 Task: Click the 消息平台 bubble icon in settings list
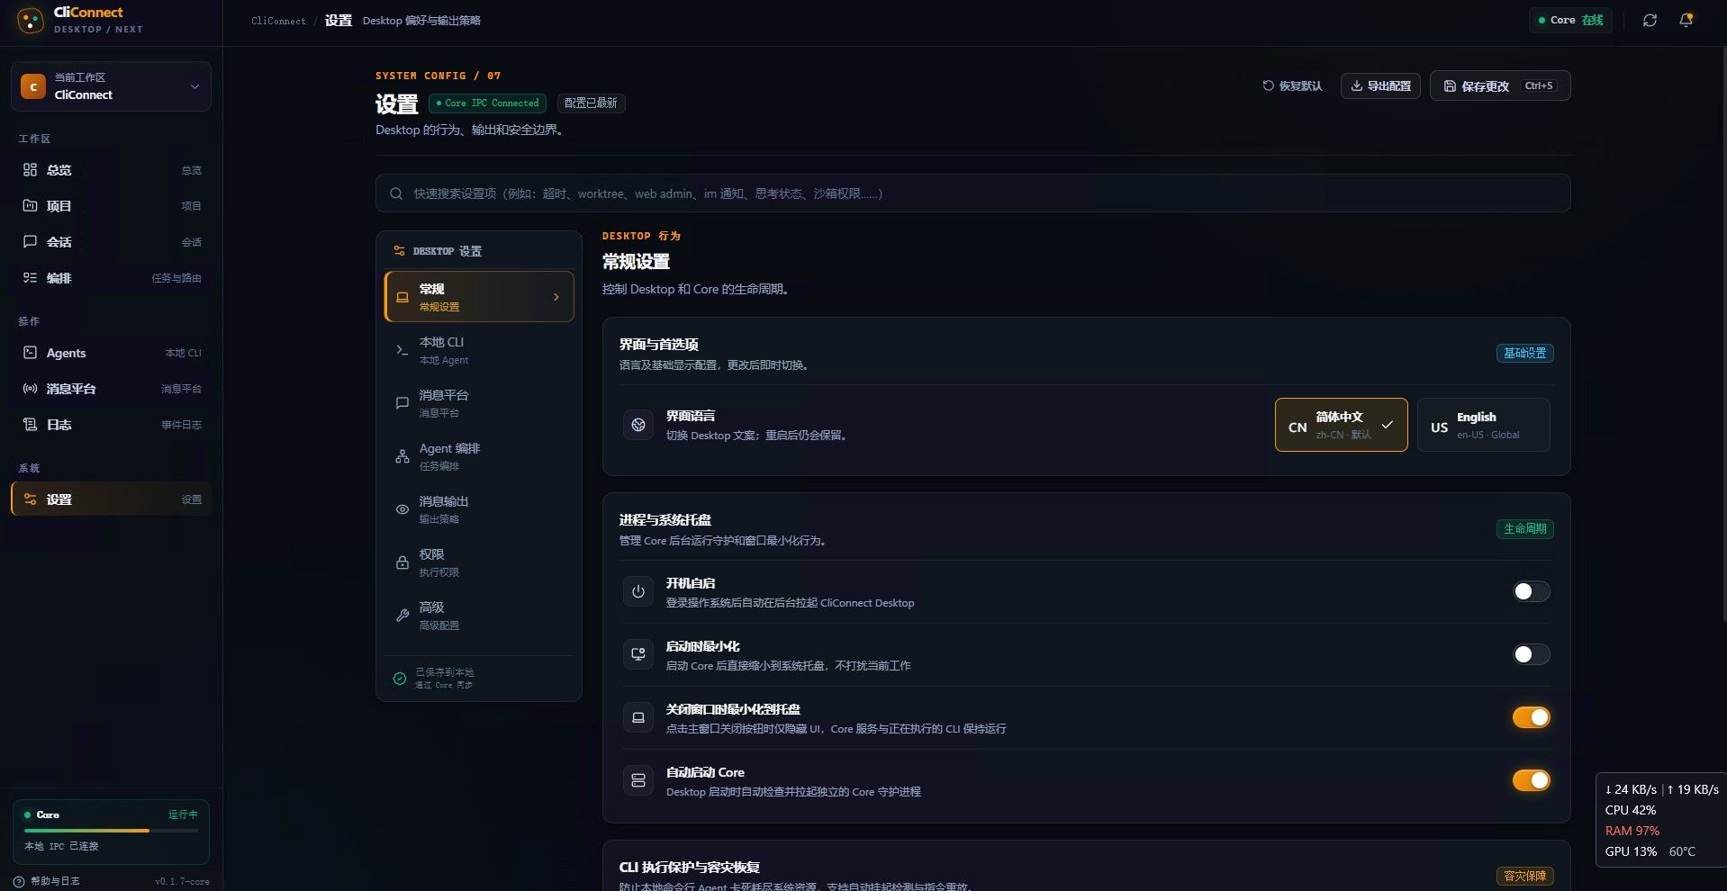click(x=402, y=403)
